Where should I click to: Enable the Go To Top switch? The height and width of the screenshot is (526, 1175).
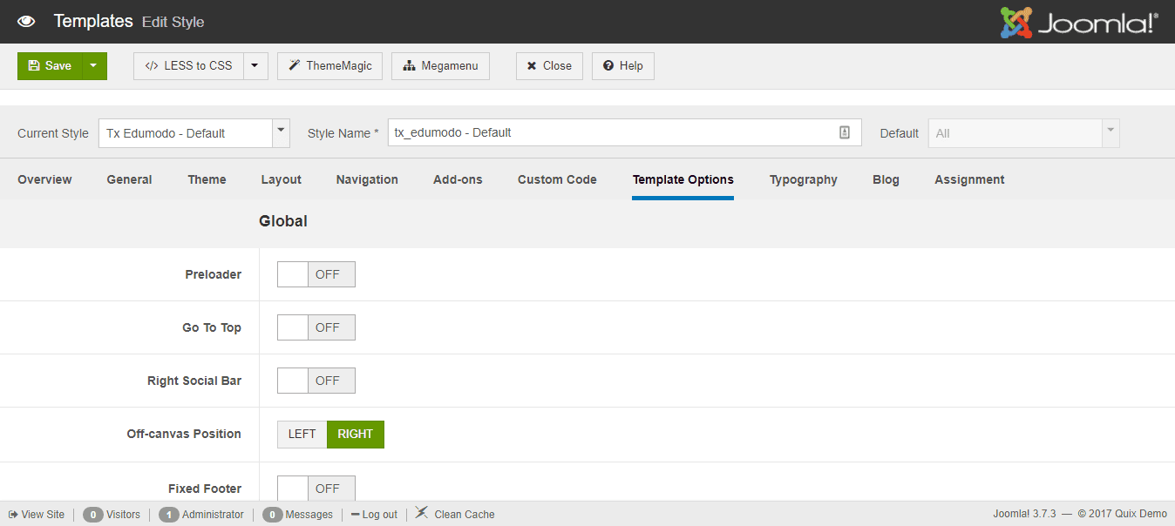tap(316, 327)
